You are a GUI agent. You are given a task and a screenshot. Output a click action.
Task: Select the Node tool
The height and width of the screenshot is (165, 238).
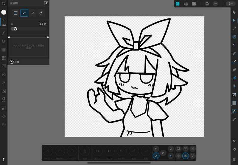(x=234, y=21)
